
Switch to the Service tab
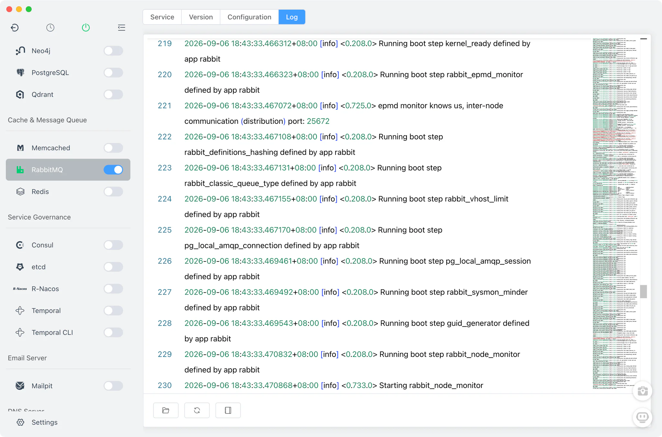[162, 17]
